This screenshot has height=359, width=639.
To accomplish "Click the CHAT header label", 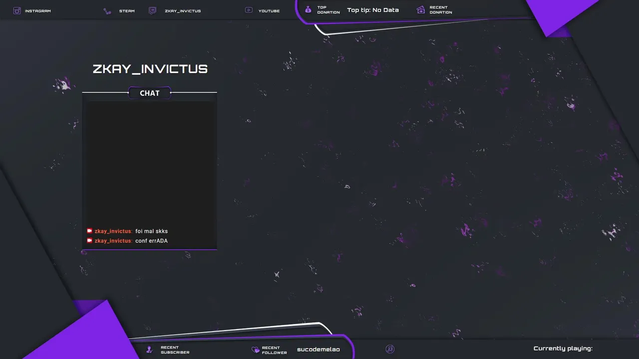I will (150, 93).
